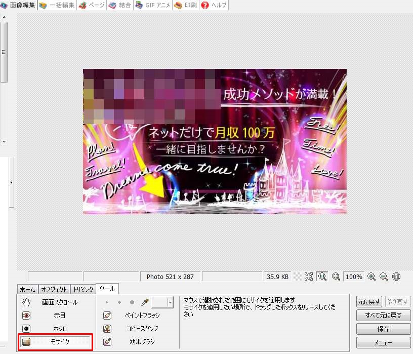
Task: Click the 保存 save button
Action: coord(383,329)
